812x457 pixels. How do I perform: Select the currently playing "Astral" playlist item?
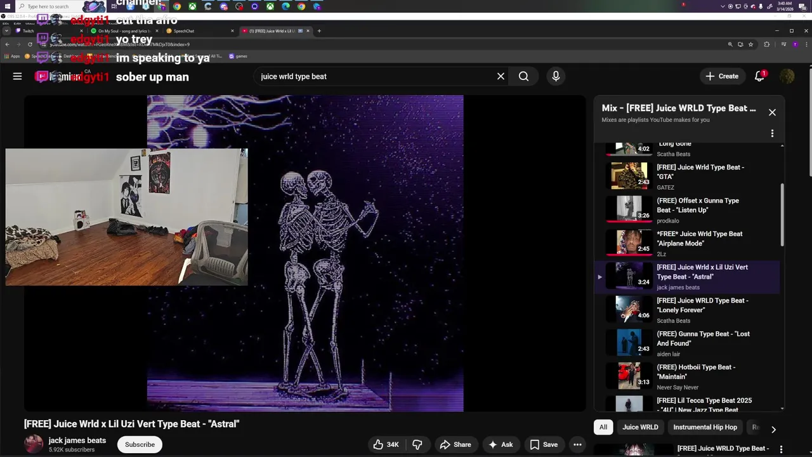[x=687, y=277]
